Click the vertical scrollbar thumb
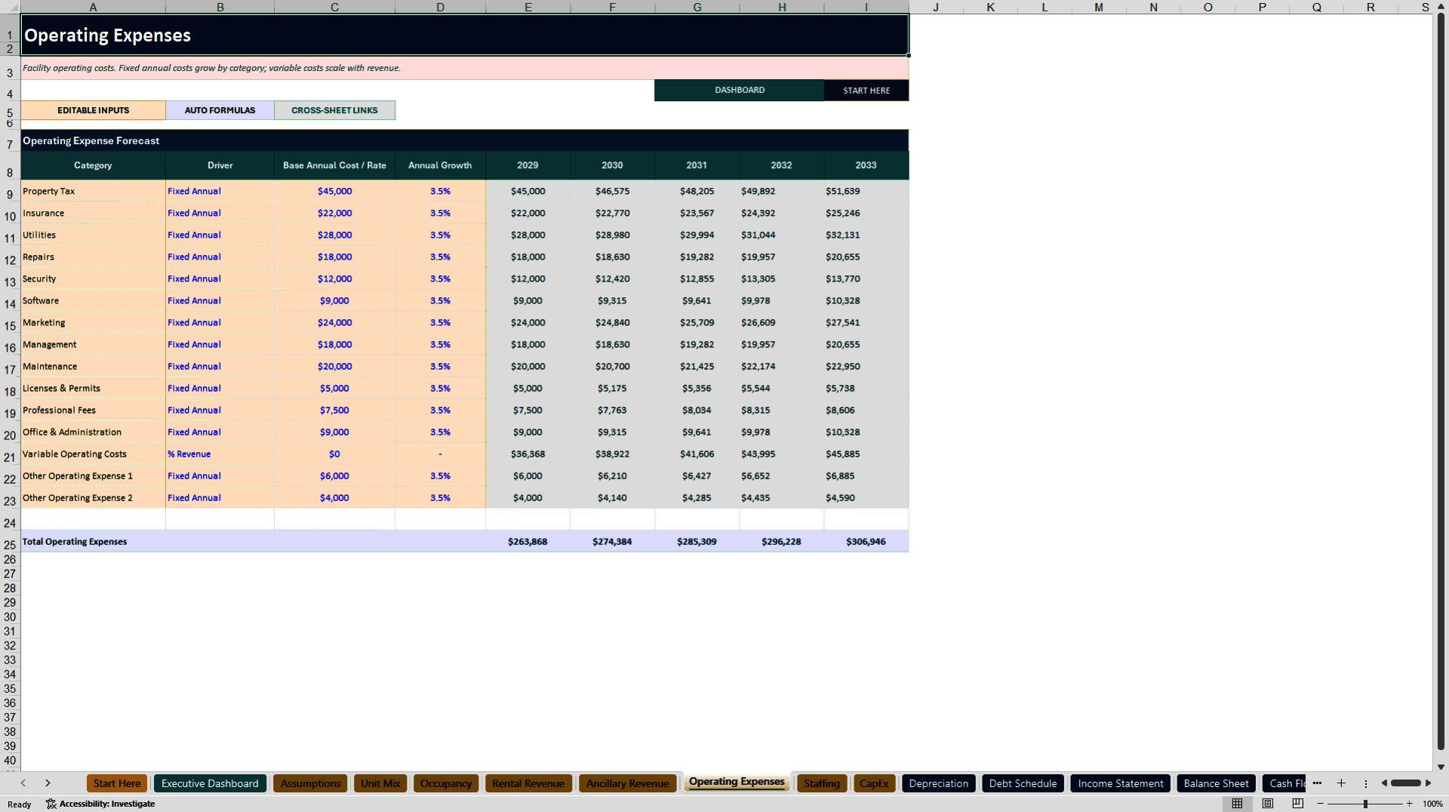Screen dimensions: 1449x812 pos(1441,381)
